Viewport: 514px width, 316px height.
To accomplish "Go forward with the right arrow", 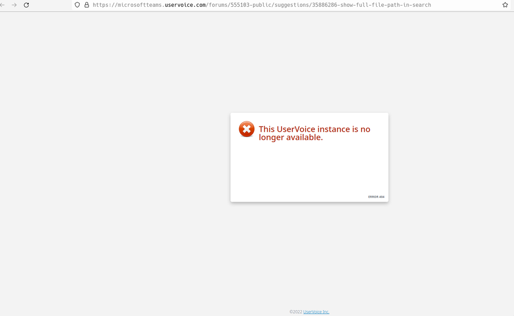I will click(x=14, y=5).
